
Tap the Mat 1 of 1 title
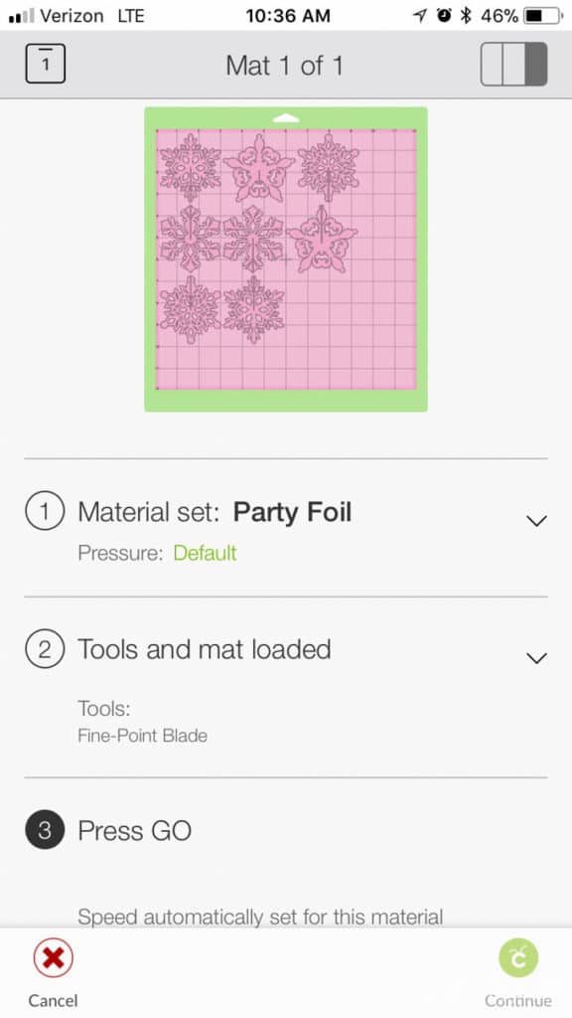pyautogui.click(x=284, y=65)
